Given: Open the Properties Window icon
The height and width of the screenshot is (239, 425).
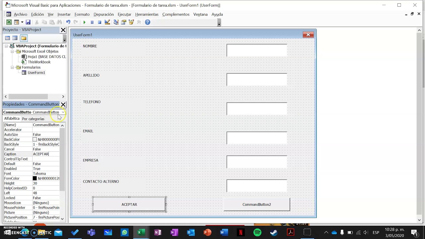Looking at the screenshot, I should (x=124, y=22).
